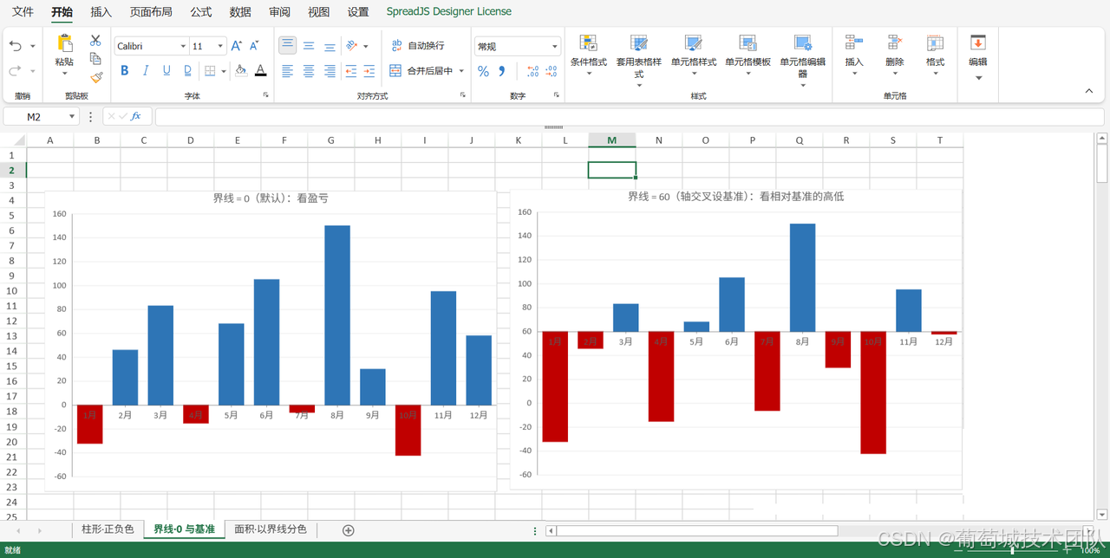Click the cell Format (格式) icon
Image resolution: width=1110 pixels, height=558 pixels.
935,43
